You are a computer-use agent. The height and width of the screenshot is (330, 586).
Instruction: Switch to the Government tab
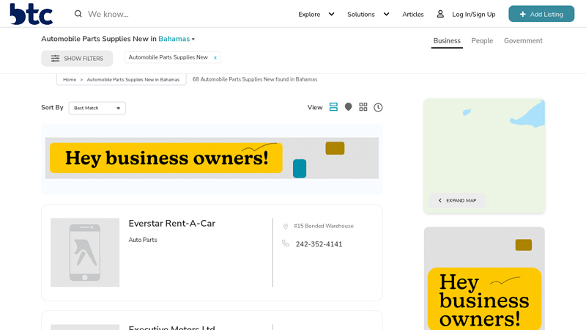(x=523, y=41)
